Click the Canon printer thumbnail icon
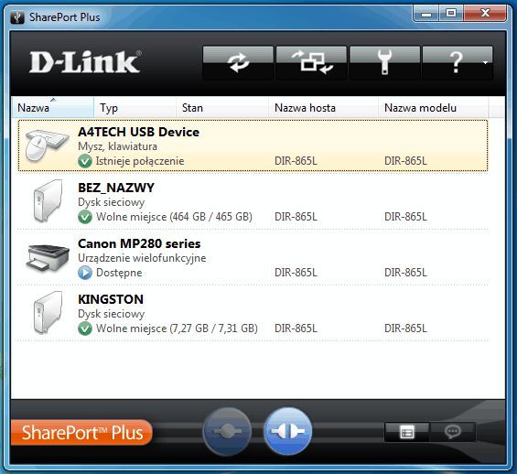 pos(48,258)
